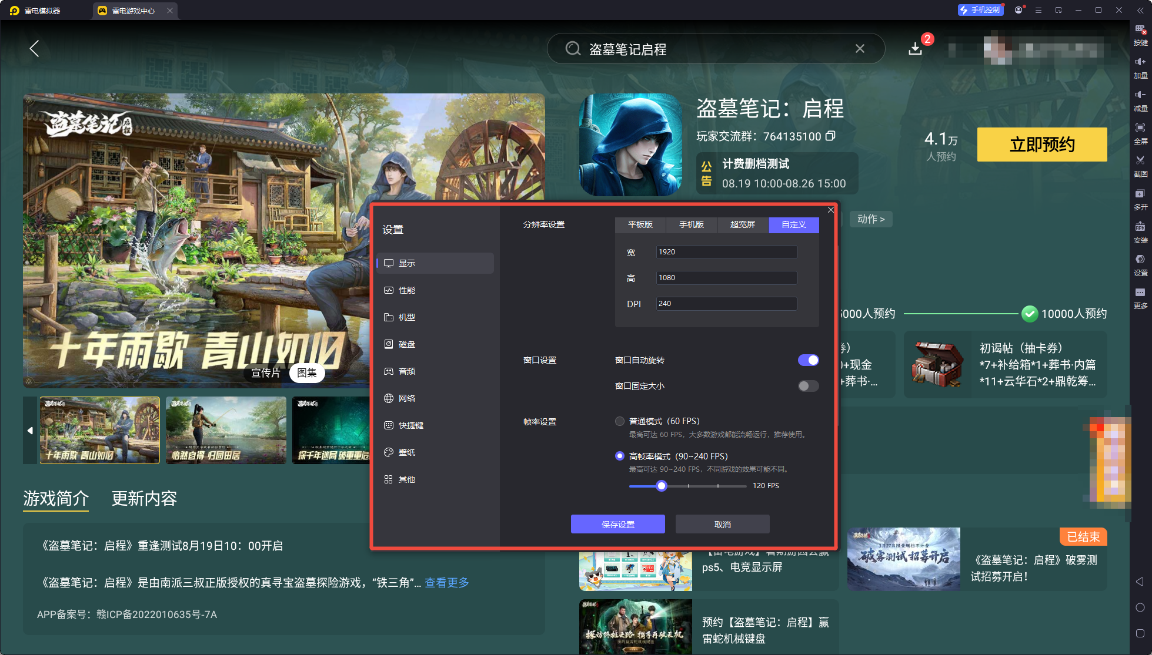Open 壁纸 settings section
This screenshot has height=655, width=1152.
point(436,452)
